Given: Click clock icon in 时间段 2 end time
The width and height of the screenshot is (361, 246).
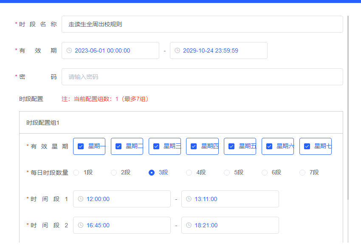Looking at the screenshot, I should pos(189,225).
